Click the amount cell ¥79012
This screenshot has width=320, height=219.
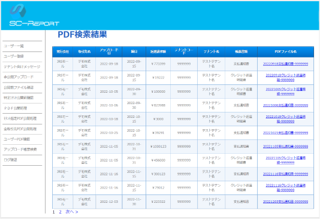158,188
